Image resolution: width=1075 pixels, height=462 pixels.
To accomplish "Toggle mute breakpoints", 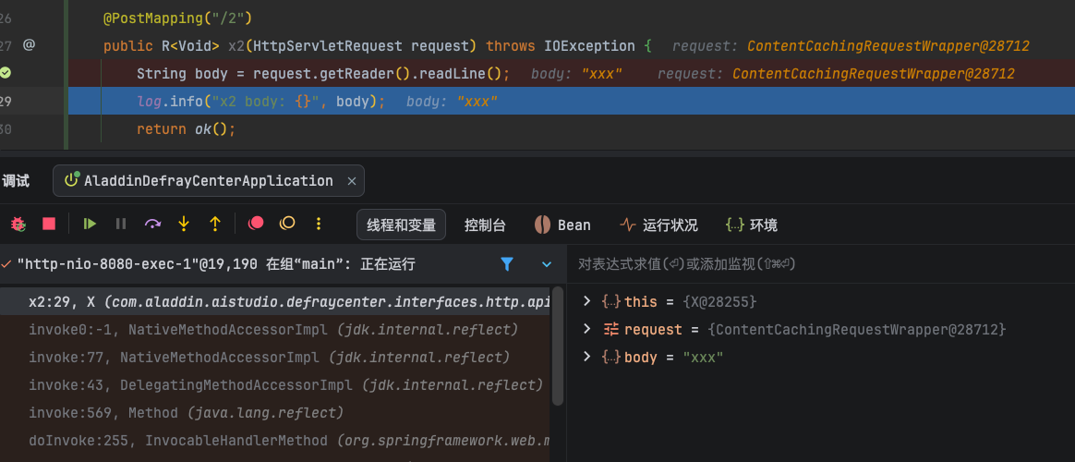I will [x=287, y=224].
